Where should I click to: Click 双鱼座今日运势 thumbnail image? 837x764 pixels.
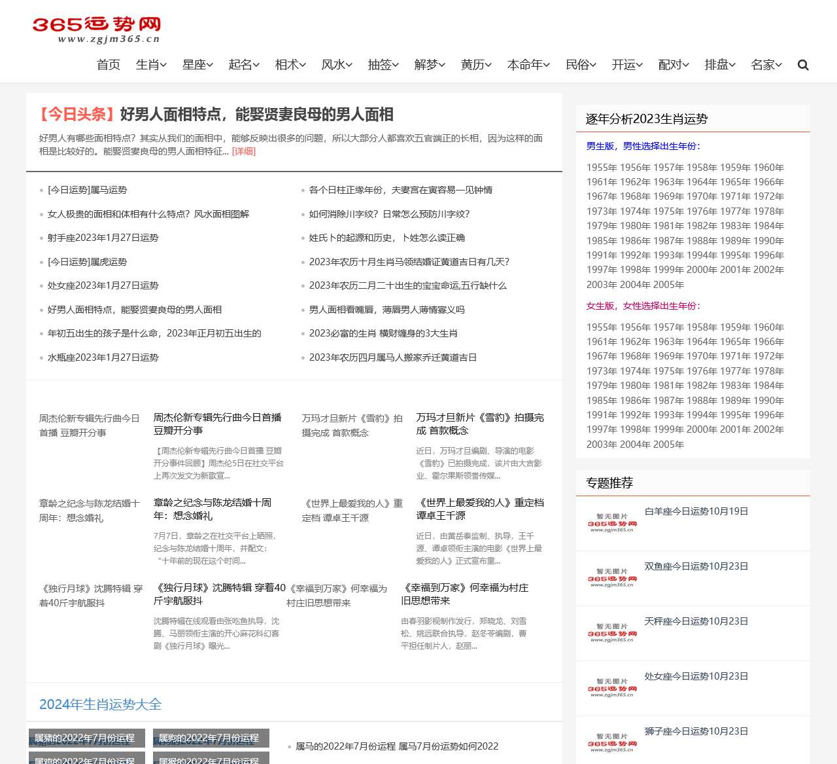coord(611,578)
